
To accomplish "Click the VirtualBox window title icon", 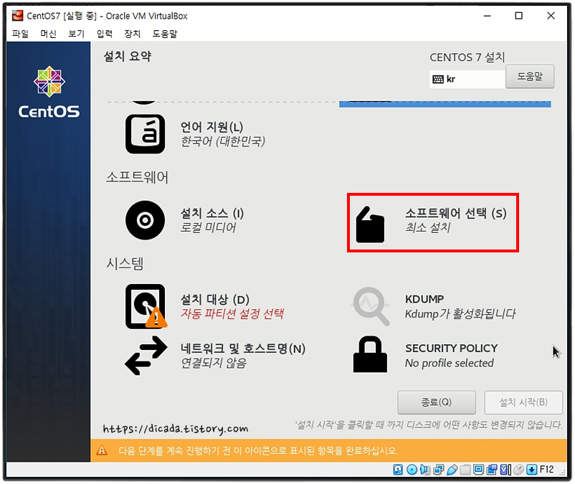I will pos(17,16).
